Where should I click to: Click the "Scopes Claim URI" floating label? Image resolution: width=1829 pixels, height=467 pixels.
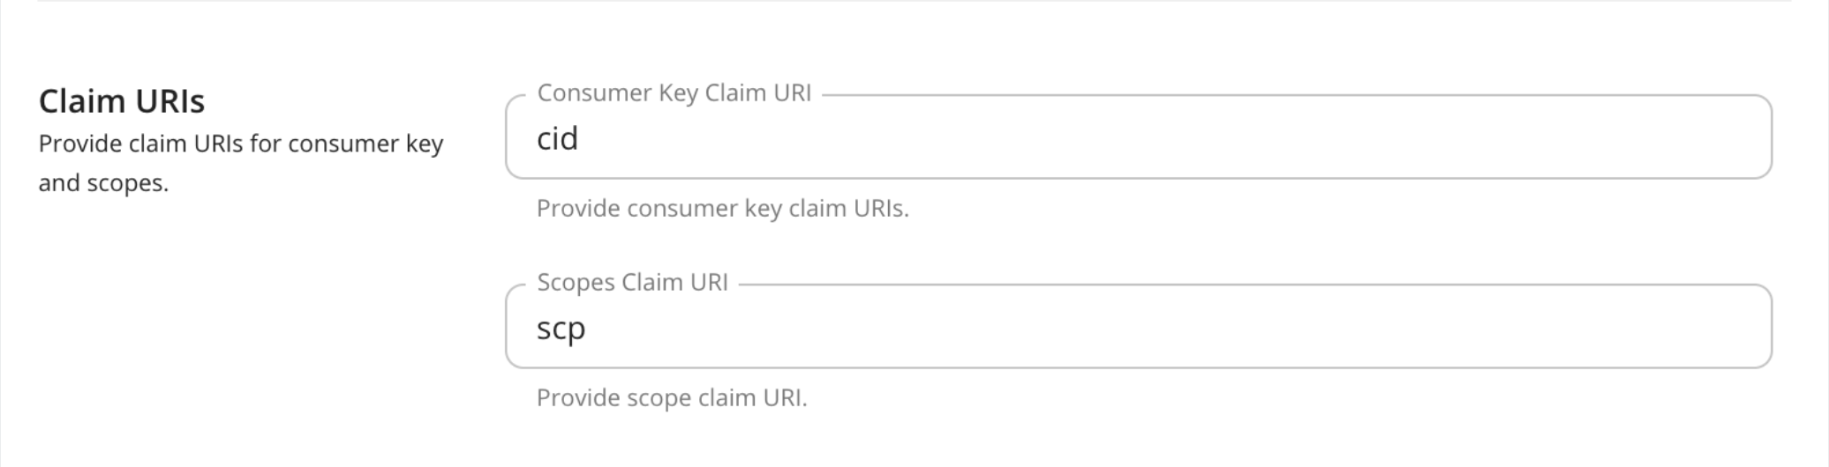click(x=632, y=283)
